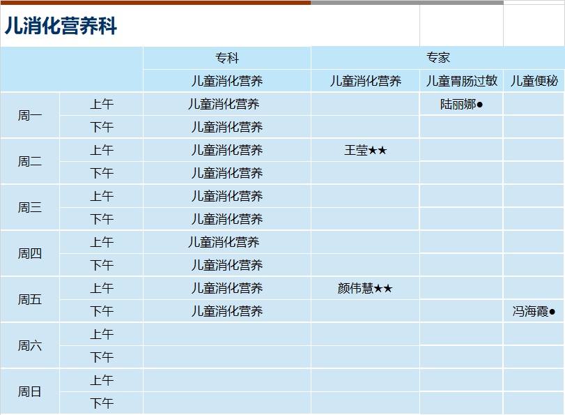Viewport: 565px width, 415px height.
Task: Click 上午 in the 周日 row
Action: (102, 380)
